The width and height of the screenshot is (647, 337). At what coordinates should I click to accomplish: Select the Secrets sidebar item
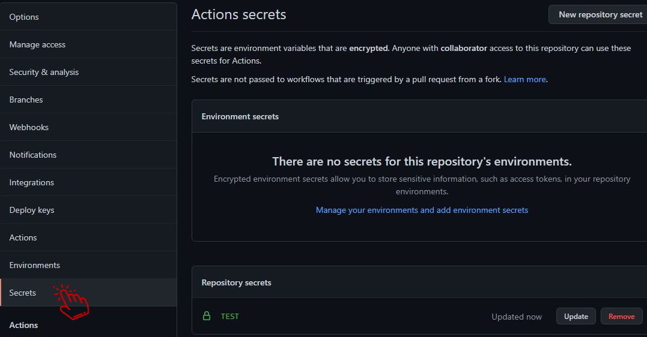pyautogui.click(x=23, y=293)
